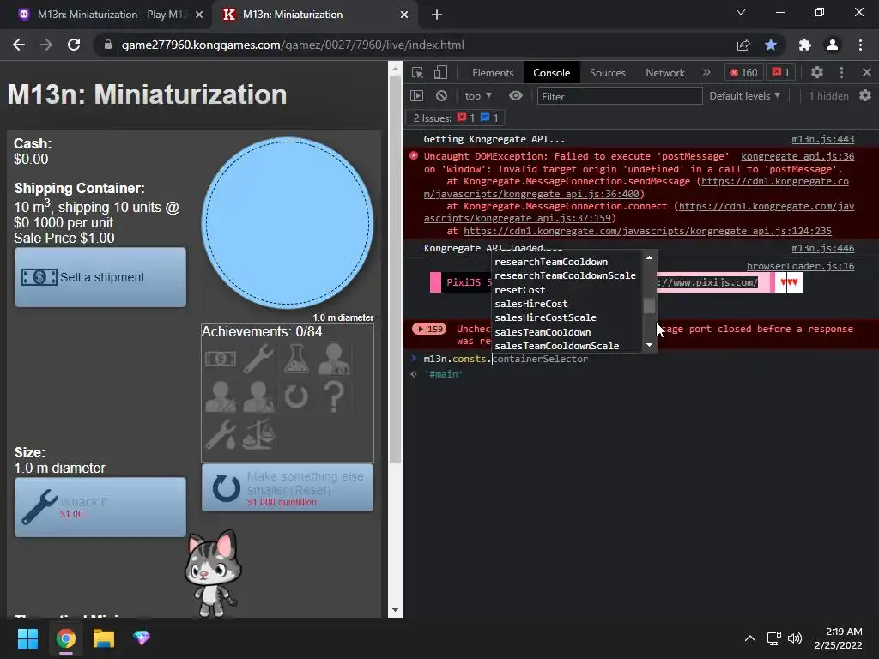879x659 pixels.
Task: Open the browserLoader.js:16 source link
Action: (x=800, y=266)
